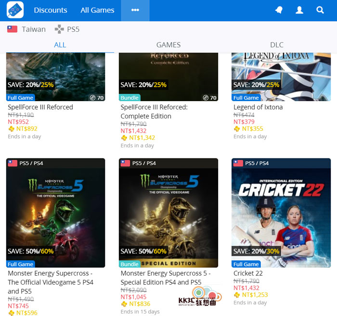Open the PS Deals home logo
337x316 pixels.
tap(15, 10)
